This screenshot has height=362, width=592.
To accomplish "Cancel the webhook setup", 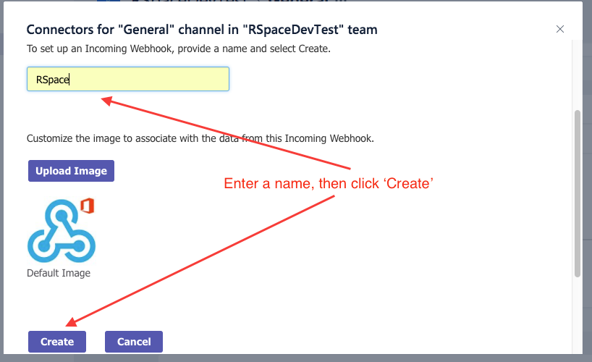I will [134, 342].
